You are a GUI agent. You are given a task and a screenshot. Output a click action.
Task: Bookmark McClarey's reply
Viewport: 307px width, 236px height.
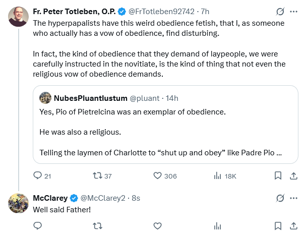tap(278, 226)
